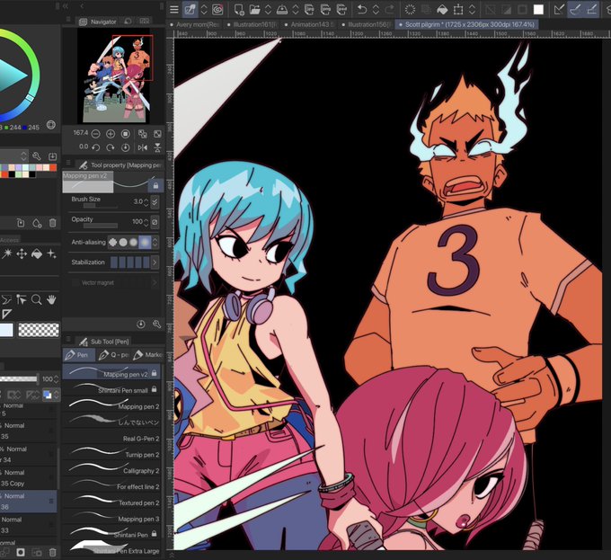611x560 pixels.
Task: Expand the Vector magnet options arrow
Action: tap(155, 283)
